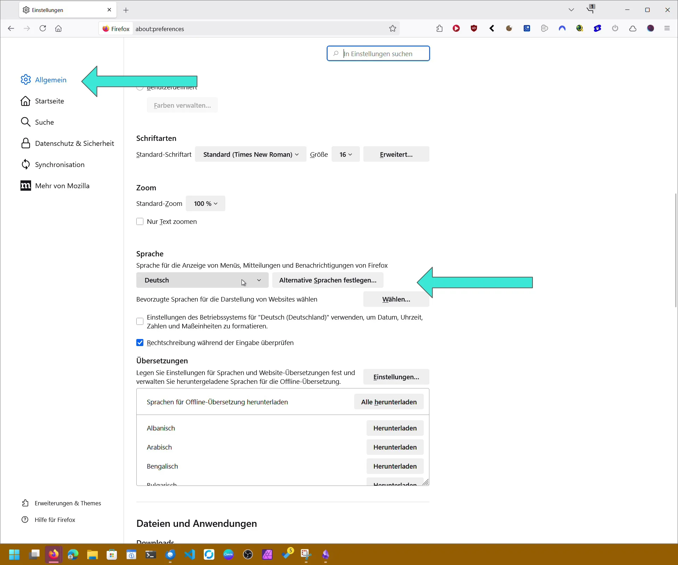Open Mehr von Mozilla category
The height and width of the screenshot is (565, 678).
point(55,186)
